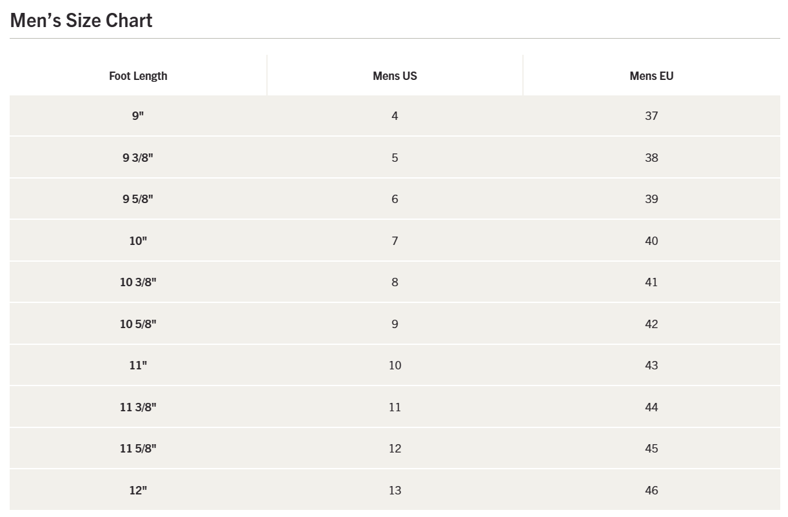Select Mens EU size 42 cell

tap(651, 324)
